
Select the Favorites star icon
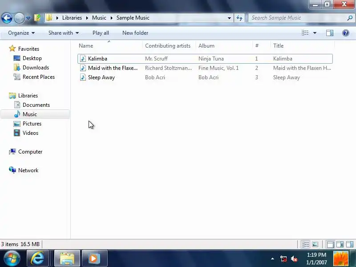coord(12,49)
